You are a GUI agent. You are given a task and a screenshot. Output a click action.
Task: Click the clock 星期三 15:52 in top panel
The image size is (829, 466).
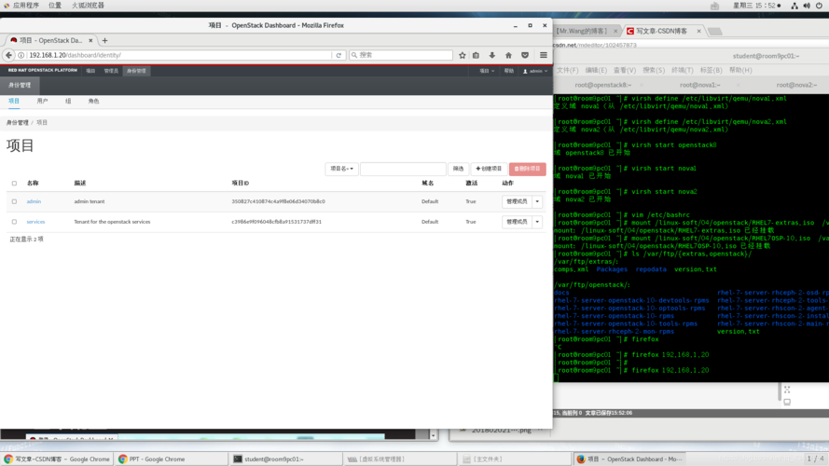tap(755, 6)
